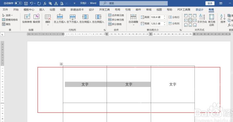The height and width of the screenshot is (122, 233).
Task: Open customize quick access toolbar dropdown
Action: [x=74, y=3]
